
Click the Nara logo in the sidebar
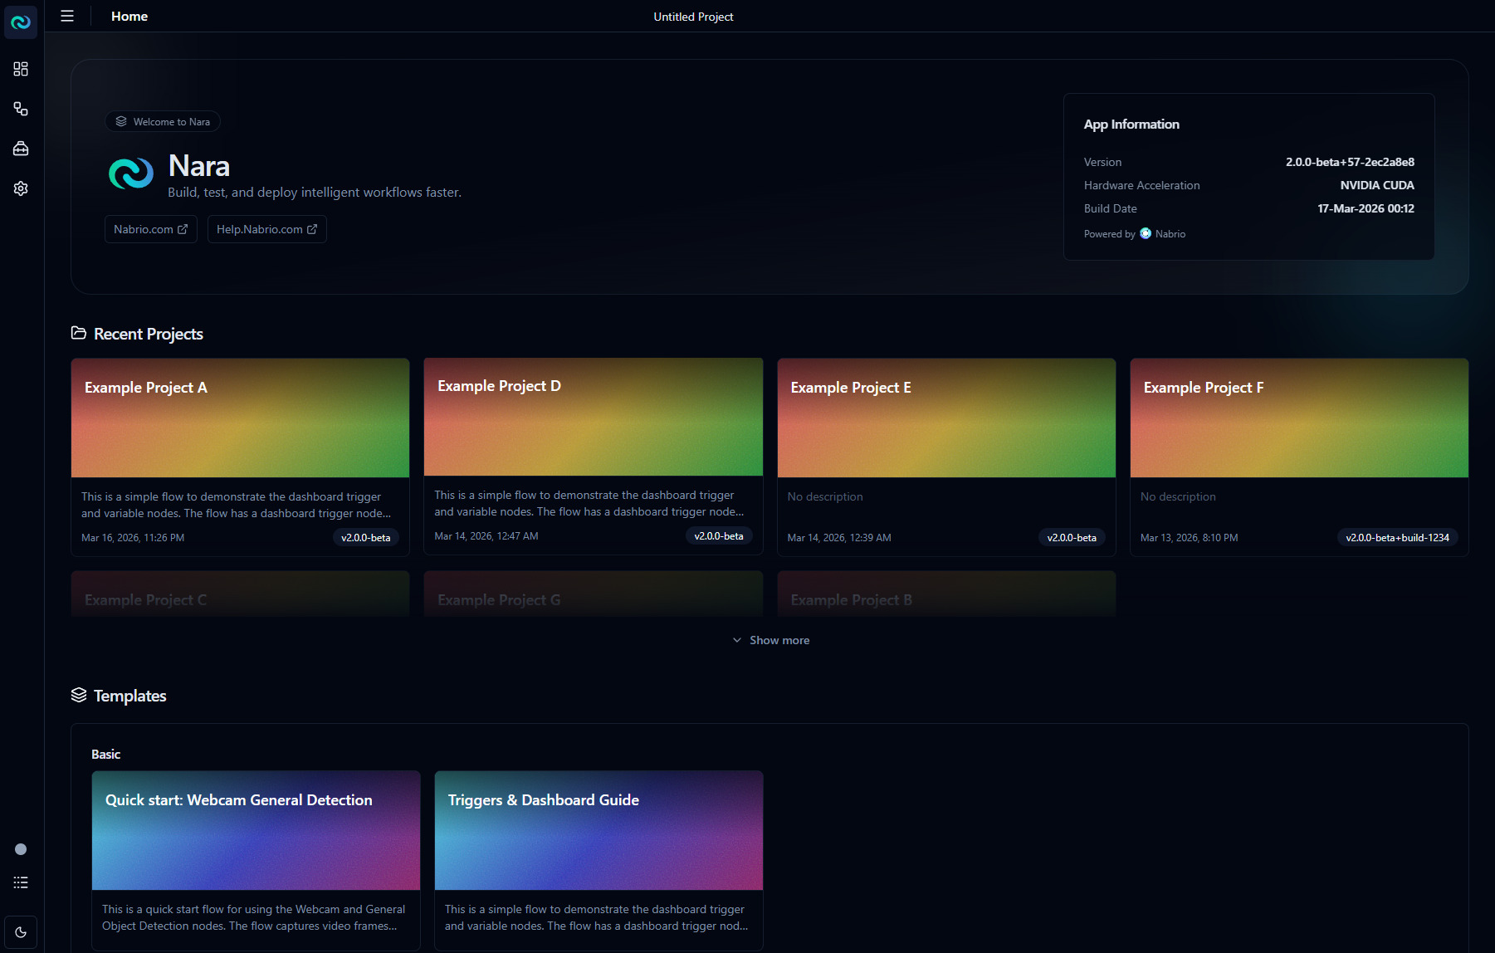(21, 22)
